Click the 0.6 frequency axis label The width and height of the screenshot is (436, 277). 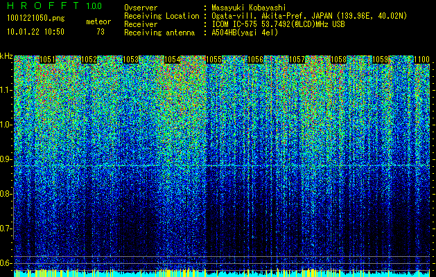point(6,263)
